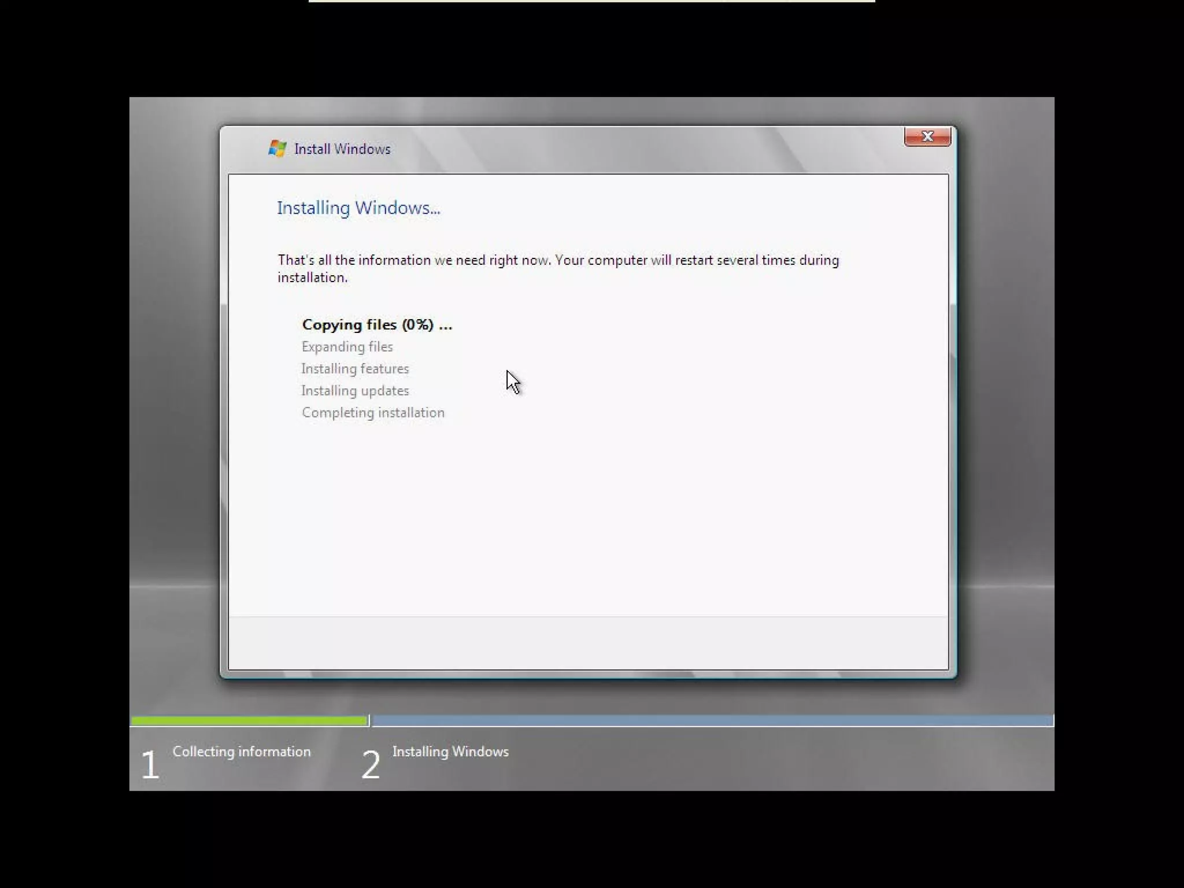This screenshot has height=888, width=1184.
Task: Click the Install Windows title text
Action: (x=342, y=149)
